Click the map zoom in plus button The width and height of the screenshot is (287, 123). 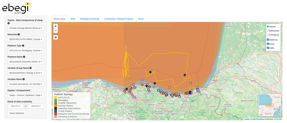click(56, 26)
